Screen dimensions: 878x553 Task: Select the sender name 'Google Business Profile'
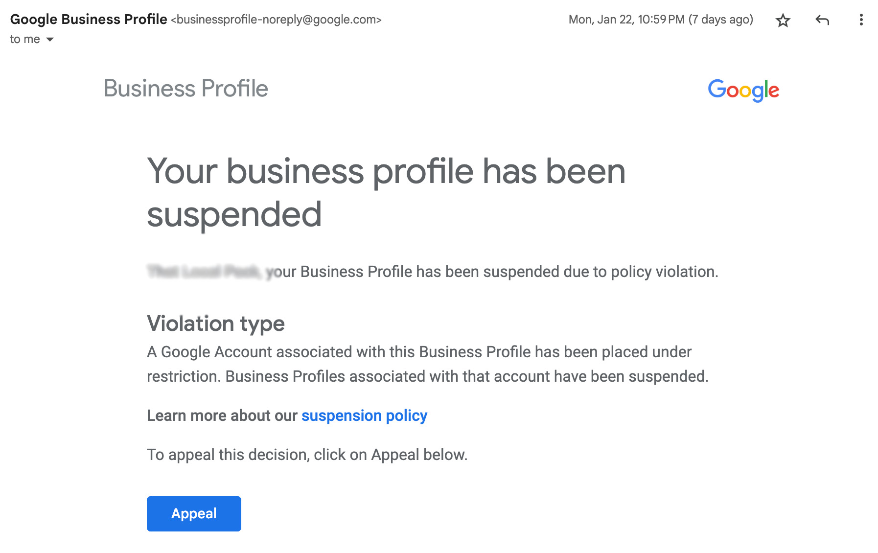pyautogui.click(x=88, y=19)
